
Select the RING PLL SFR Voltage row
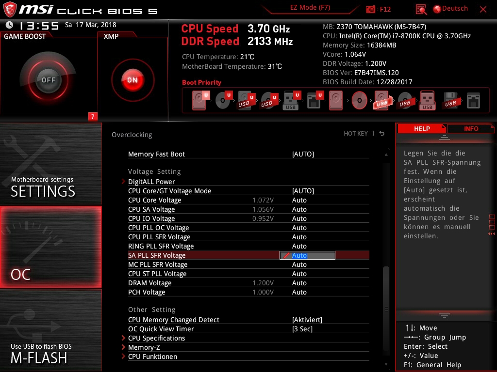coord(248,246)
